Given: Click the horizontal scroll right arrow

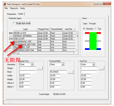Looking at the screenshot, I should (x=74, y=53).
